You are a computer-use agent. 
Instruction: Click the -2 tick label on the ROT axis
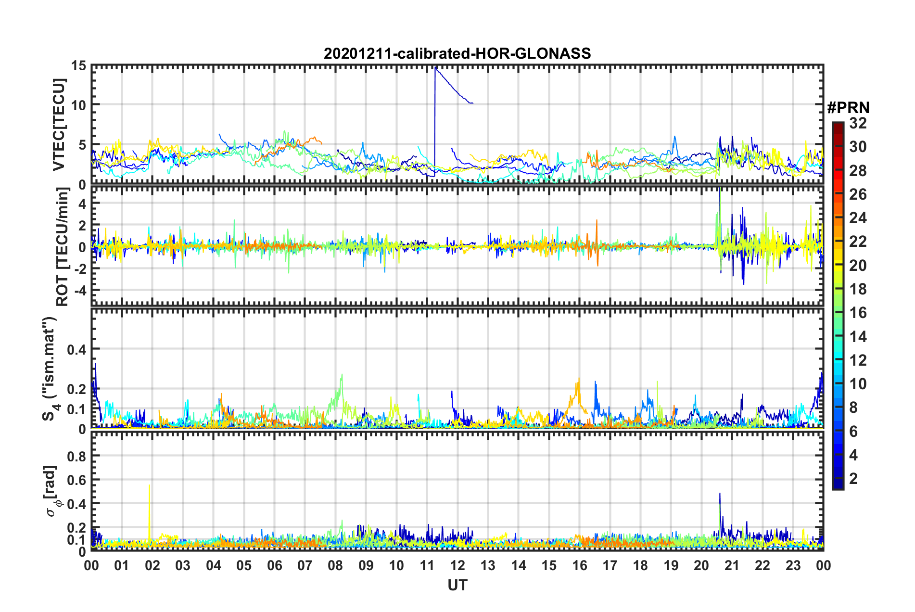tap(79, 269)
